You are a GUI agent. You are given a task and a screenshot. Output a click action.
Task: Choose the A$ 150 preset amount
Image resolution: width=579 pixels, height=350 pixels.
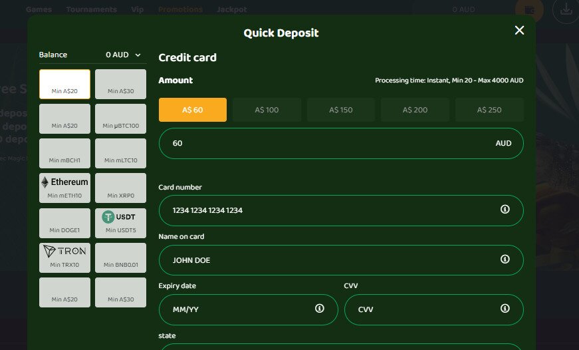[x=341, y=110]
